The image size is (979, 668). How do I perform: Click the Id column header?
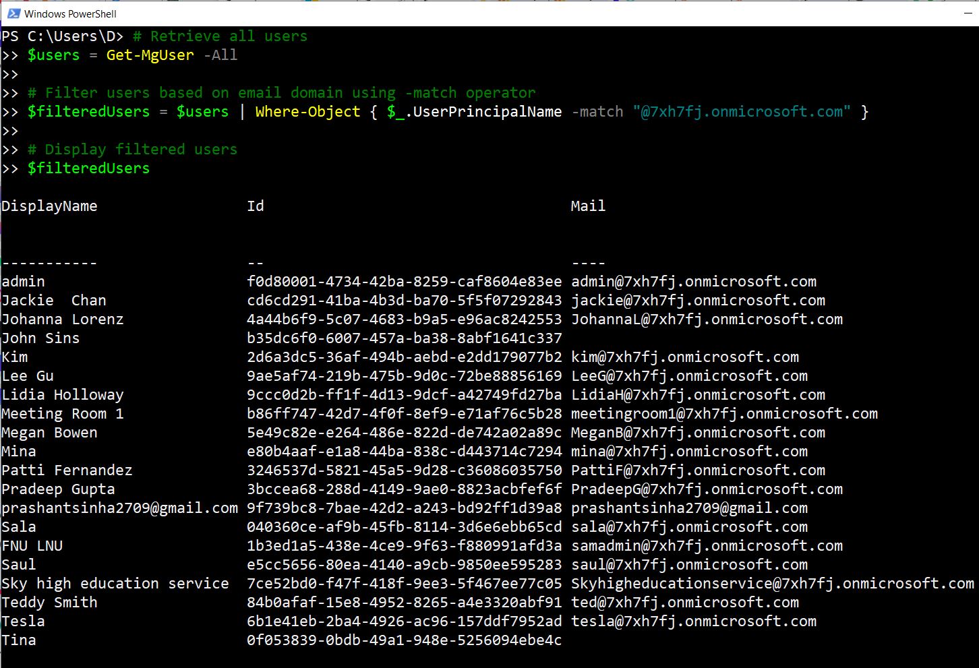click(255, 206)
